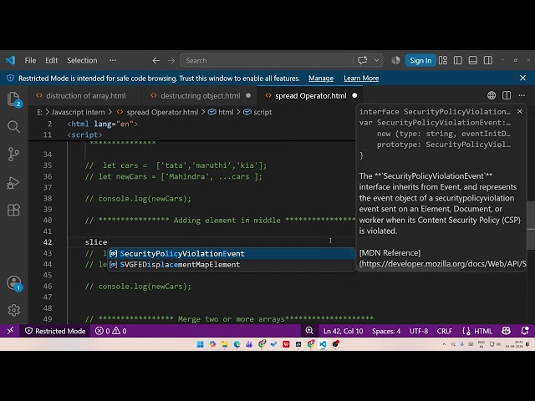Click the Sign In button
The height and width of the screenshot is (401, 535).
coord(420,60)
